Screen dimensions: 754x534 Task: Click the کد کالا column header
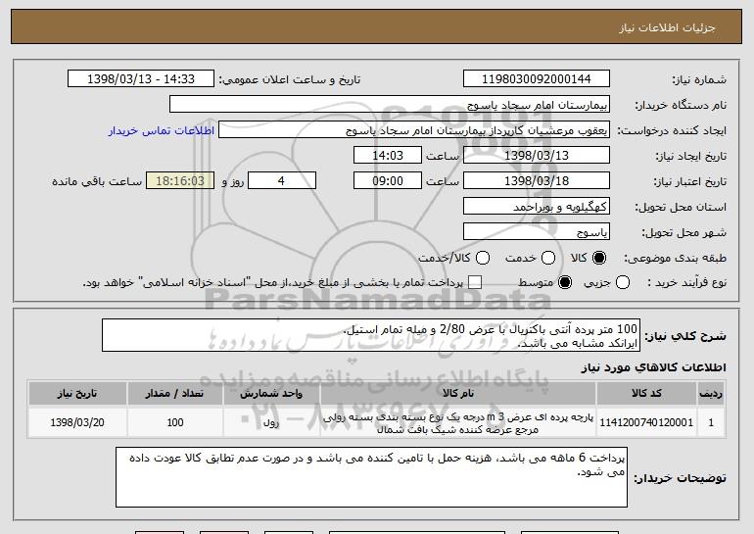coord(646,394)
